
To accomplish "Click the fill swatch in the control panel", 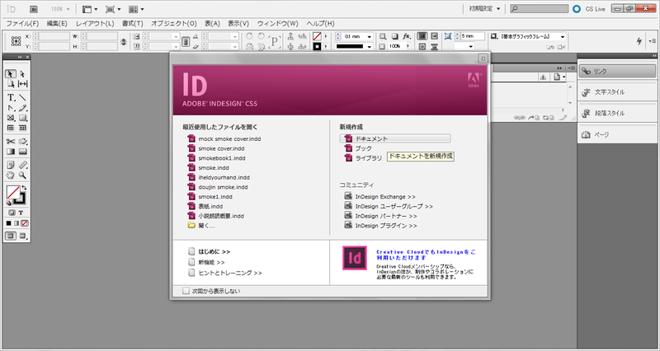I will pos(317,36).
